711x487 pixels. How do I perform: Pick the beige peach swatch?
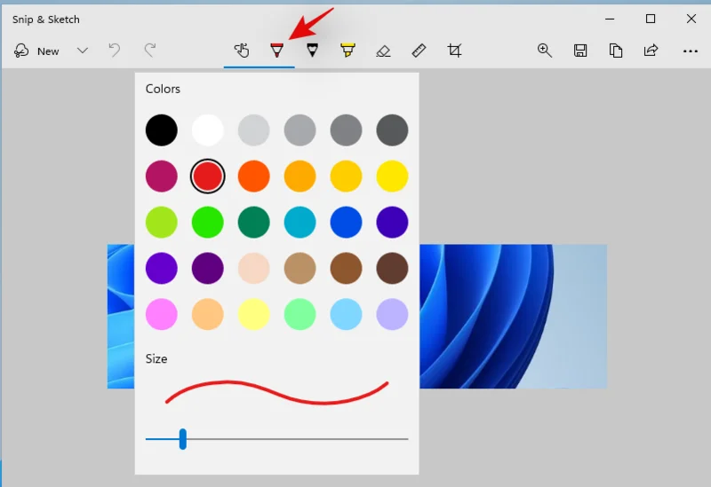254,269
